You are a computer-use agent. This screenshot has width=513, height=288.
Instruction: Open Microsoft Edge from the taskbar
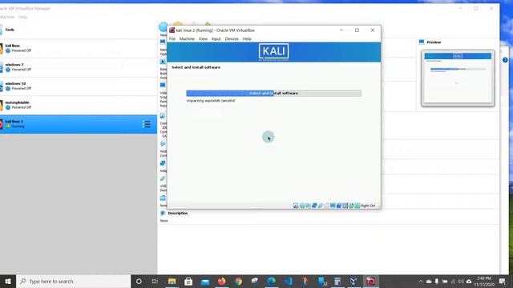[271, 281]
